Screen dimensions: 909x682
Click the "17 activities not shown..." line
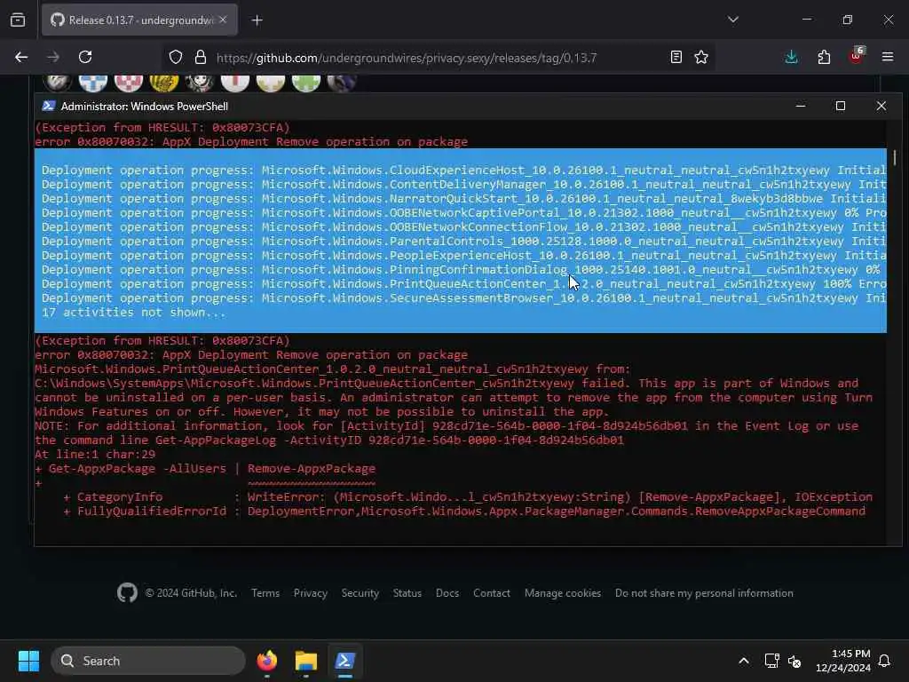coord(133,312)
